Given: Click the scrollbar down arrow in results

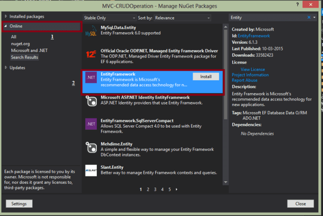Looking at the screenshot, I should pyautogui.click(x=226, y=182).
